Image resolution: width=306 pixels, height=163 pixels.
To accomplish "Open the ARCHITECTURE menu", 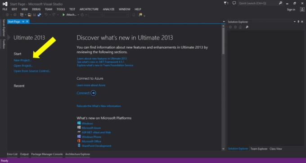I will (x=89, y=9).
